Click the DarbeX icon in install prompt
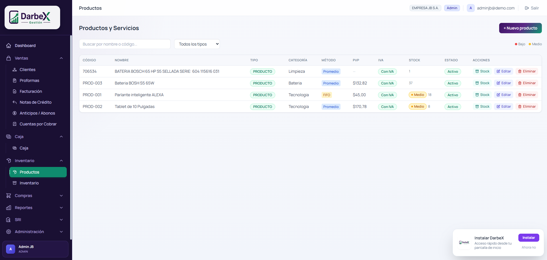The height and width of the screenshot is (260, 547). [x=464, y=243]
